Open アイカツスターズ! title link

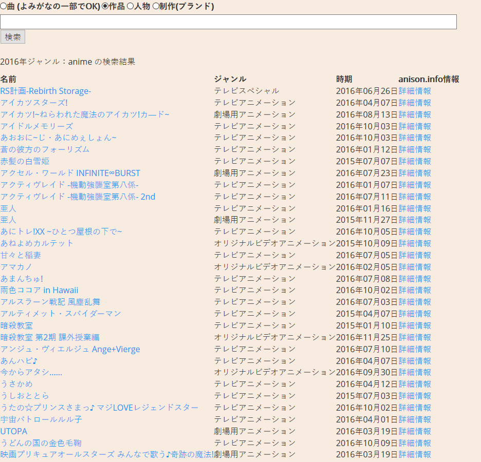coord(34,103)
